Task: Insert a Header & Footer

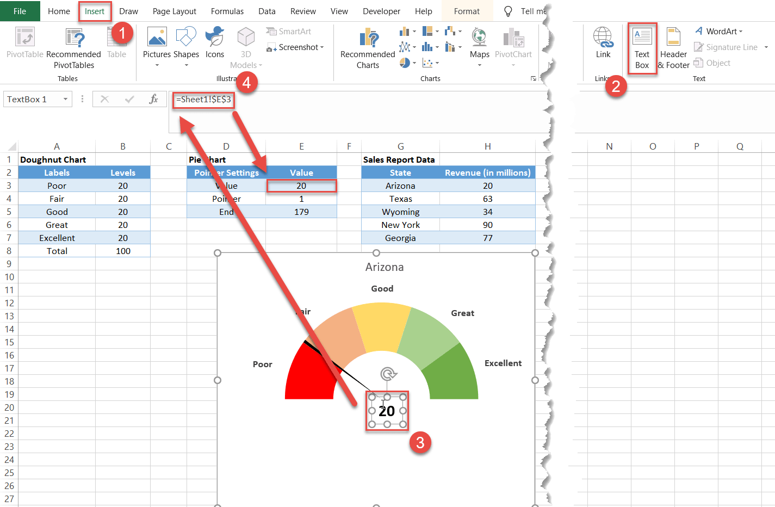Action: (x=673, y=48)
